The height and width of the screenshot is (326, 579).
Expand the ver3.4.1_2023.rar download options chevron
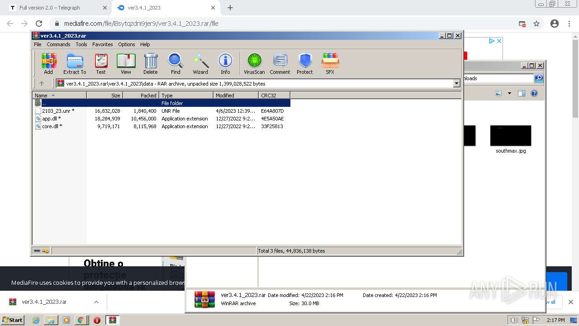click(96, 302)
